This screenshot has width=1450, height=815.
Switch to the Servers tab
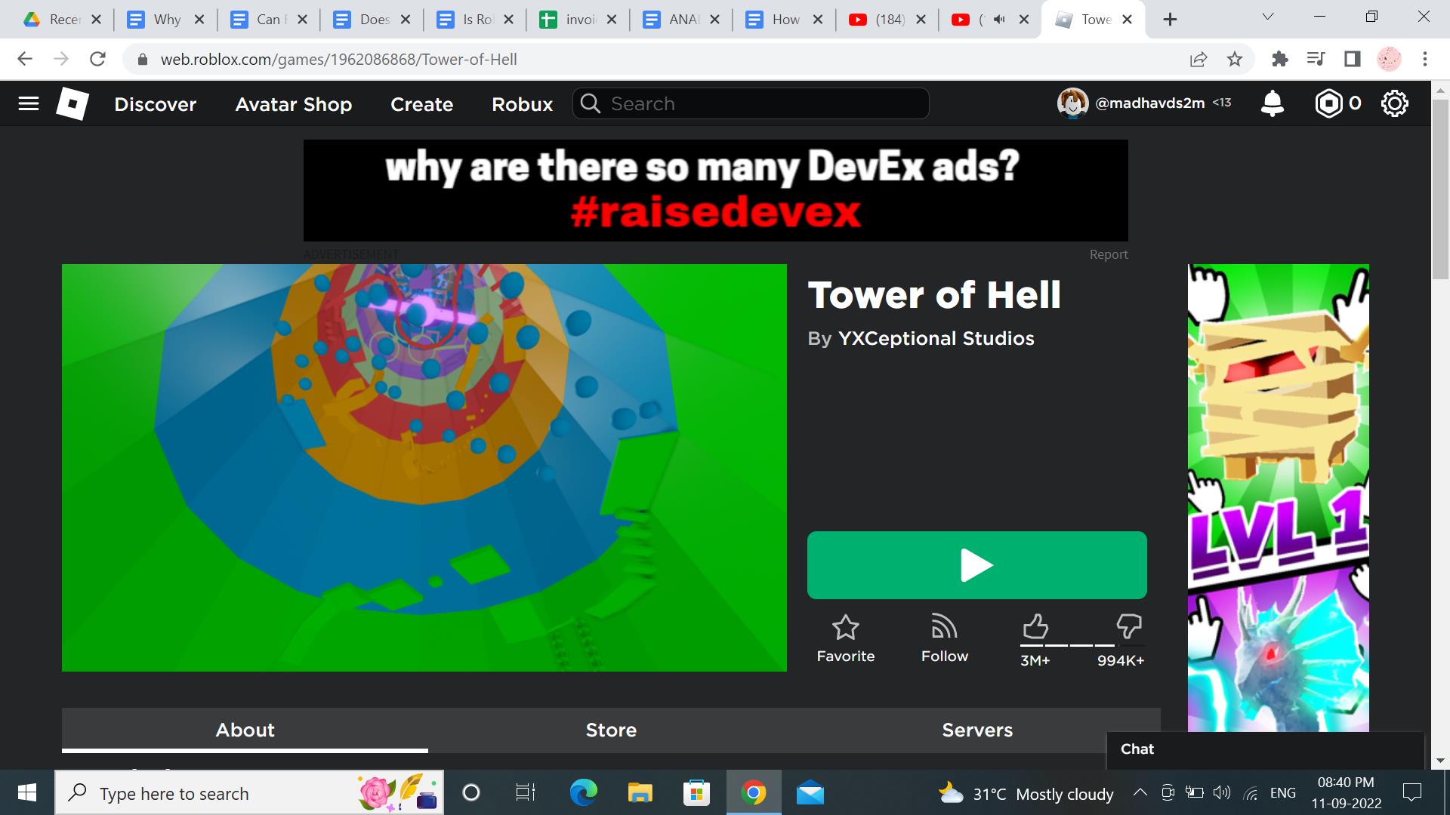point(977,730)
